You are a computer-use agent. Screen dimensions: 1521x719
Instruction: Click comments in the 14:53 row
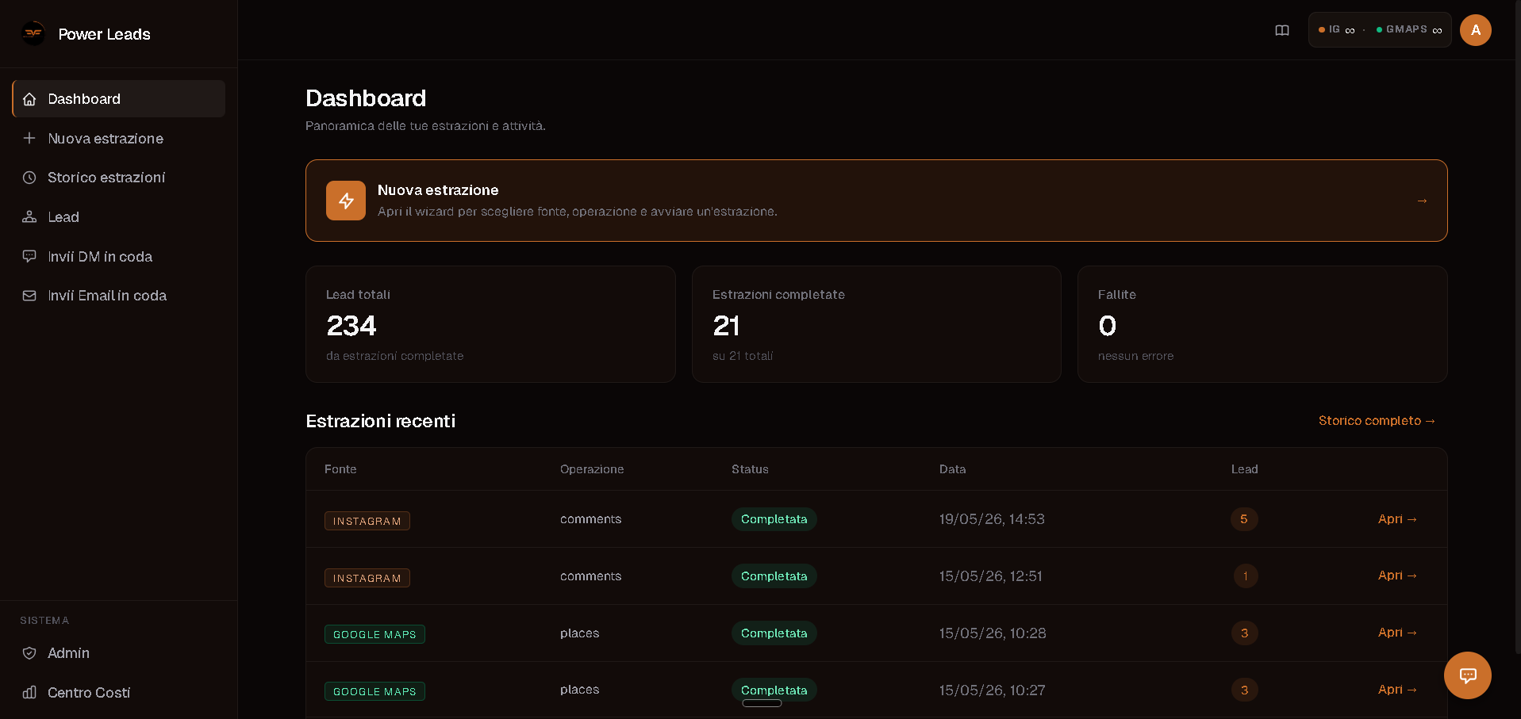591,519
